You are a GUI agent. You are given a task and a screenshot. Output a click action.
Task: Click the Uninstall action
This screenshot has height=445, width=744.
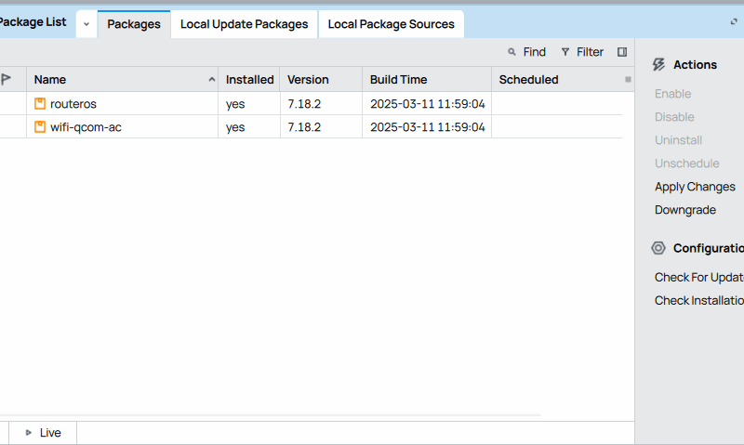pos(678,140)
